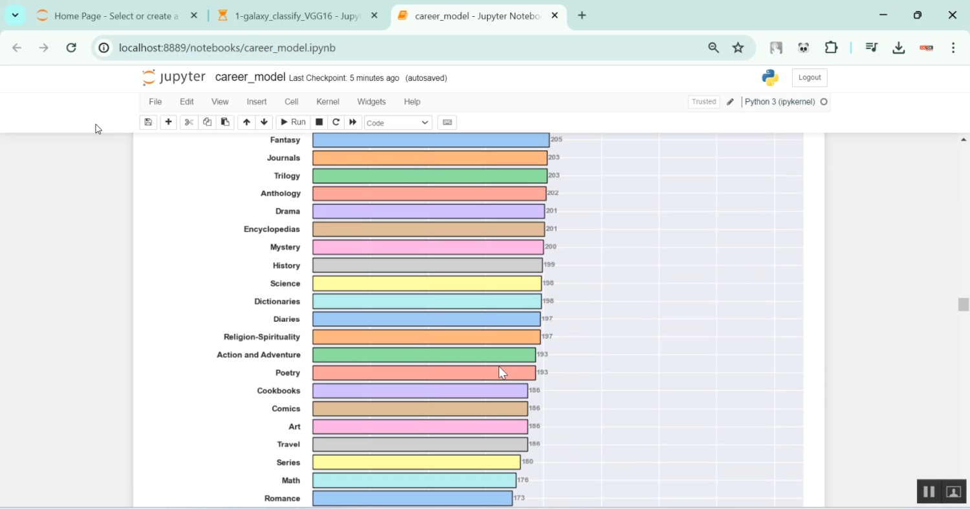Paste cells below using the paste icon
The image size is (970, 509).
(225, 122)
